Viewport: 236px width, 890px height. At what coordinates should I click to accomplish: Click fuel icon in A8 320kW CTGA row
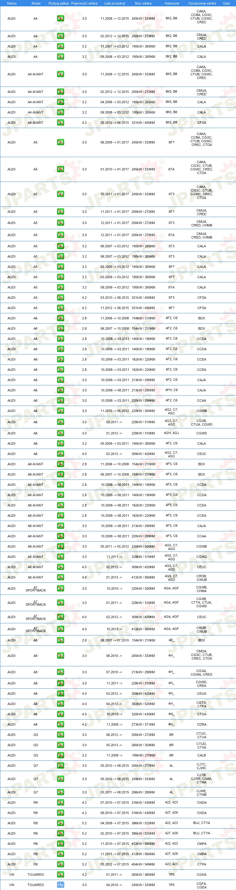(61, 714)
